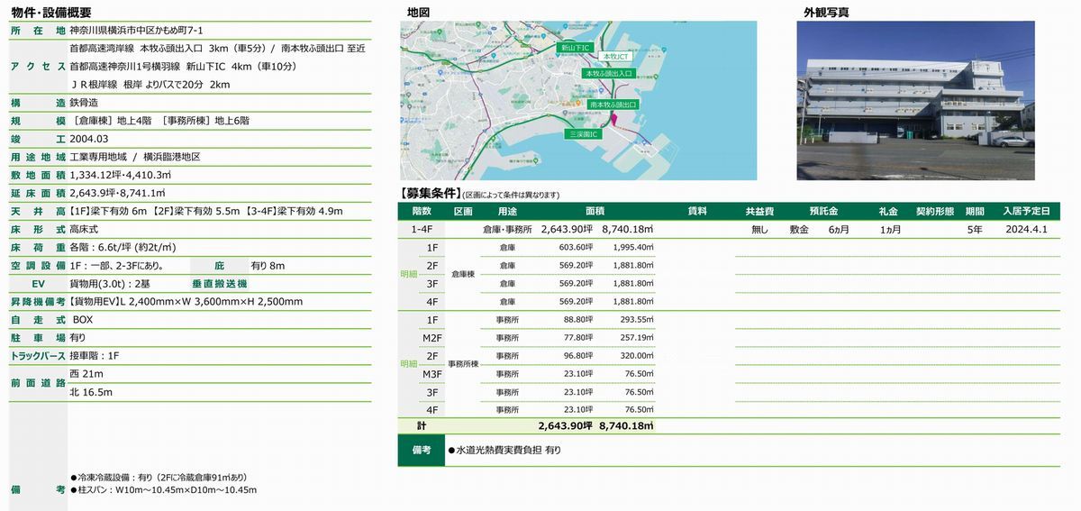Click the 倉庫棟 section label
The image size is (1081, 511).
click(x=463, y=275)
